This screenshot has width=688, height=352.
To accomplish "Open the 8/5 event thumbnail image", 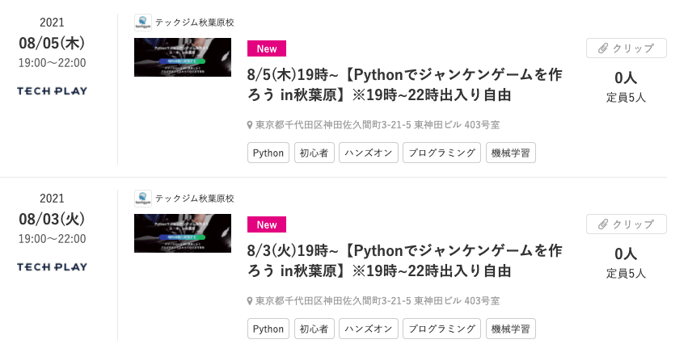I will (x=183, y=57).
